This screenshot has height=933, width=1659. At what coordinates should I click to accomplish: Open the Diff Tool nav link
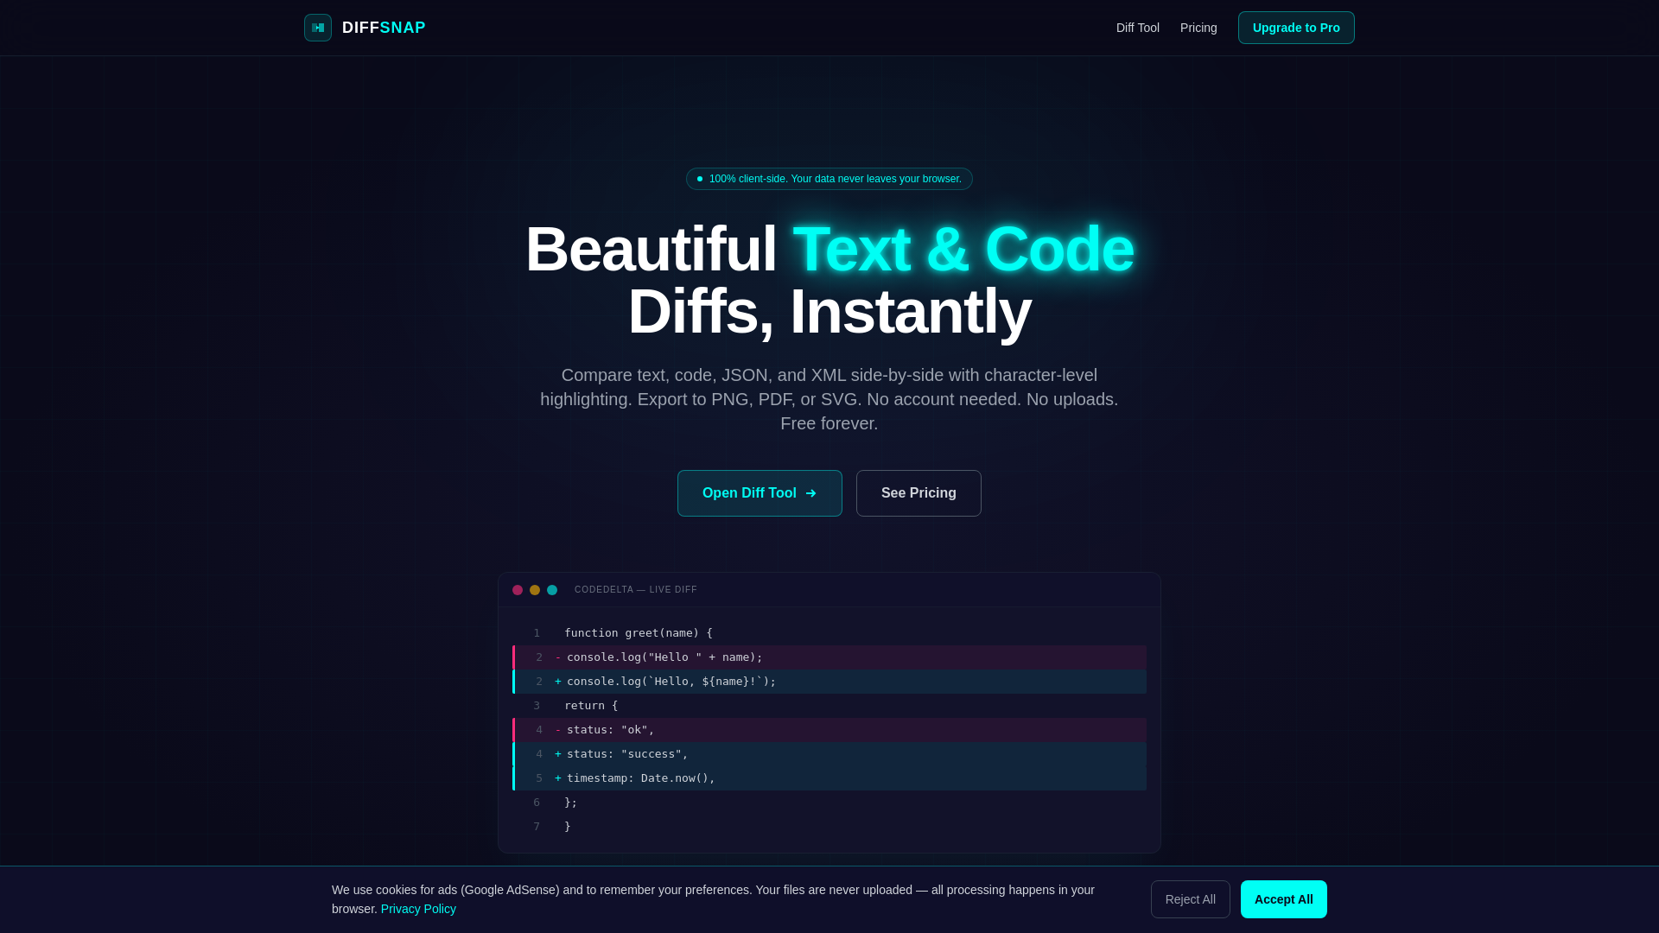[x=1137, y=28]
